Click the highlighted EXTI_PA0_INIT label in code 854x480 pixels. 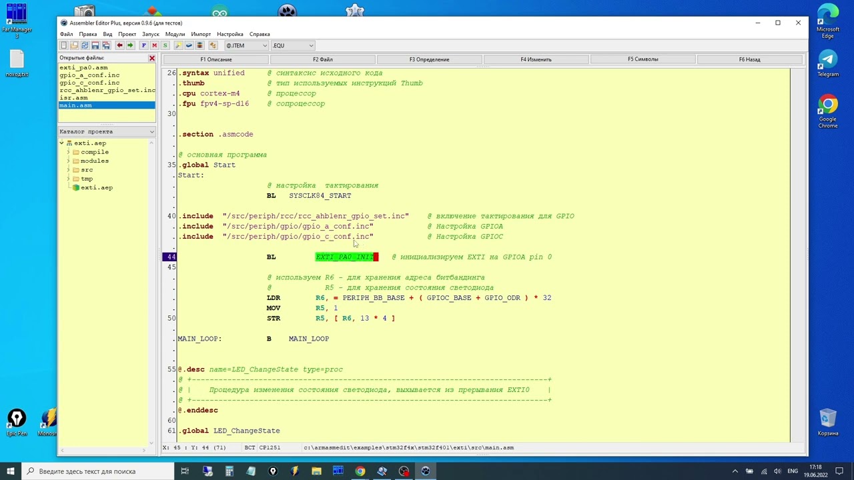pos(345,257)
